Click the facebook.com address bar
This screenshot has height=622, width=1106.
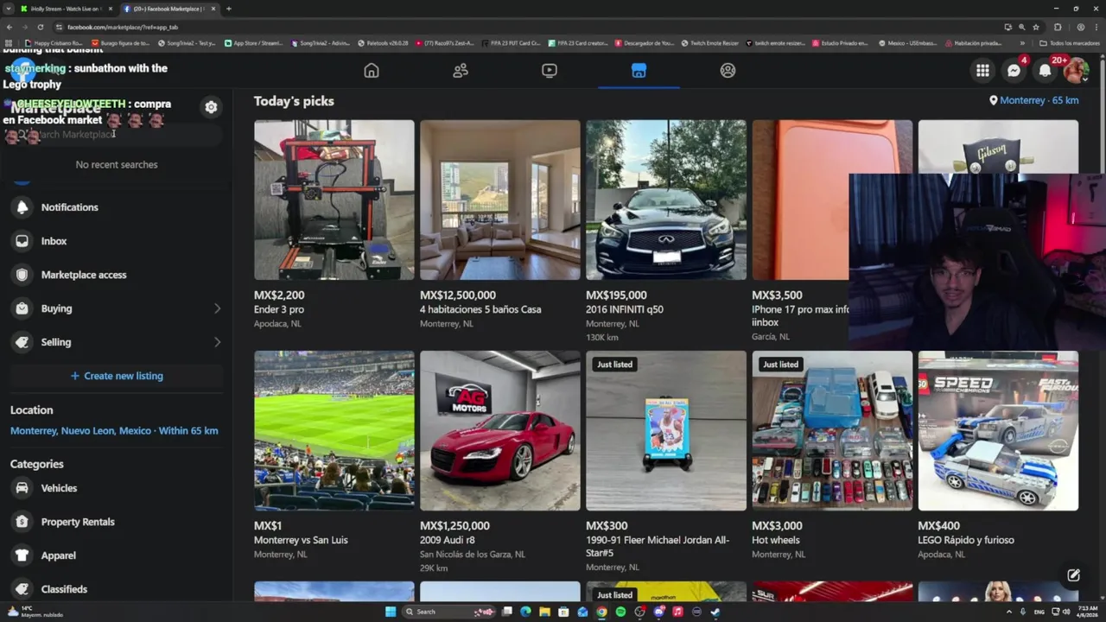tap(518, 27)
